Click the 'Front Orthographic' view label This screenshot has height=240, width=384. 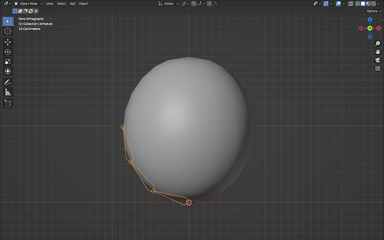31,19
